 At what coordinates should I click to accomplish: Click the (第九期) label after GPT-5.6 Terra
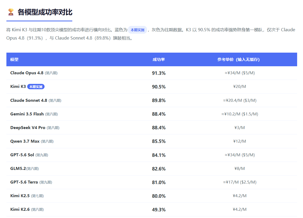46,182
